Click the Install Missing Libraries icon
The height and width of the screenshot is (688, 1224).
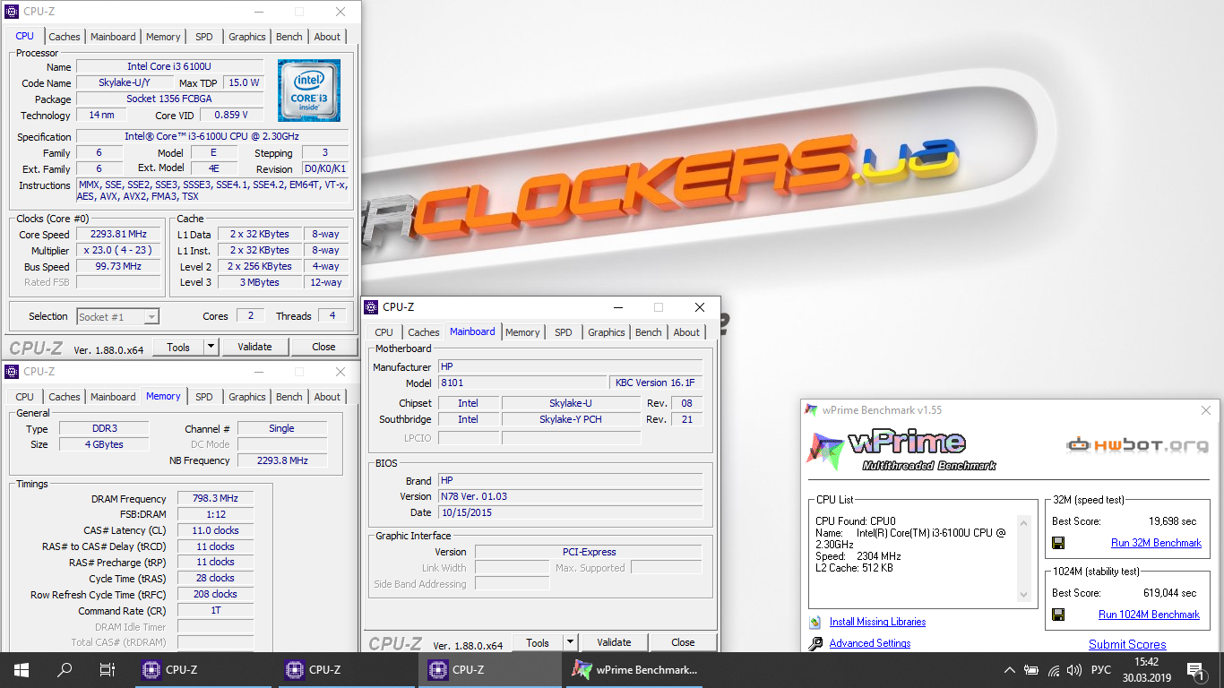pyautogui.click(x=815, y=622)
